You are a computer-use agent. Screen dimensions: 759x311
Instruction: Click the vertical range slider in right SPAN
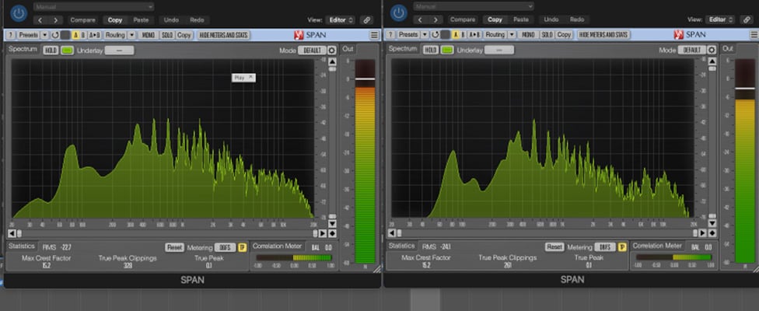(x=712, y=143)
